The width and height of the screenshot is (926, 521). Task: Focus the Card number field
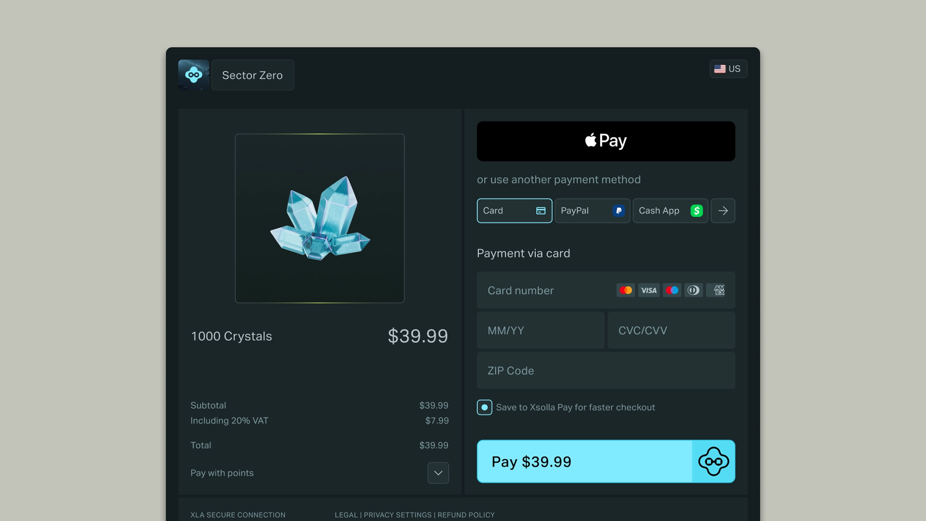606,290
